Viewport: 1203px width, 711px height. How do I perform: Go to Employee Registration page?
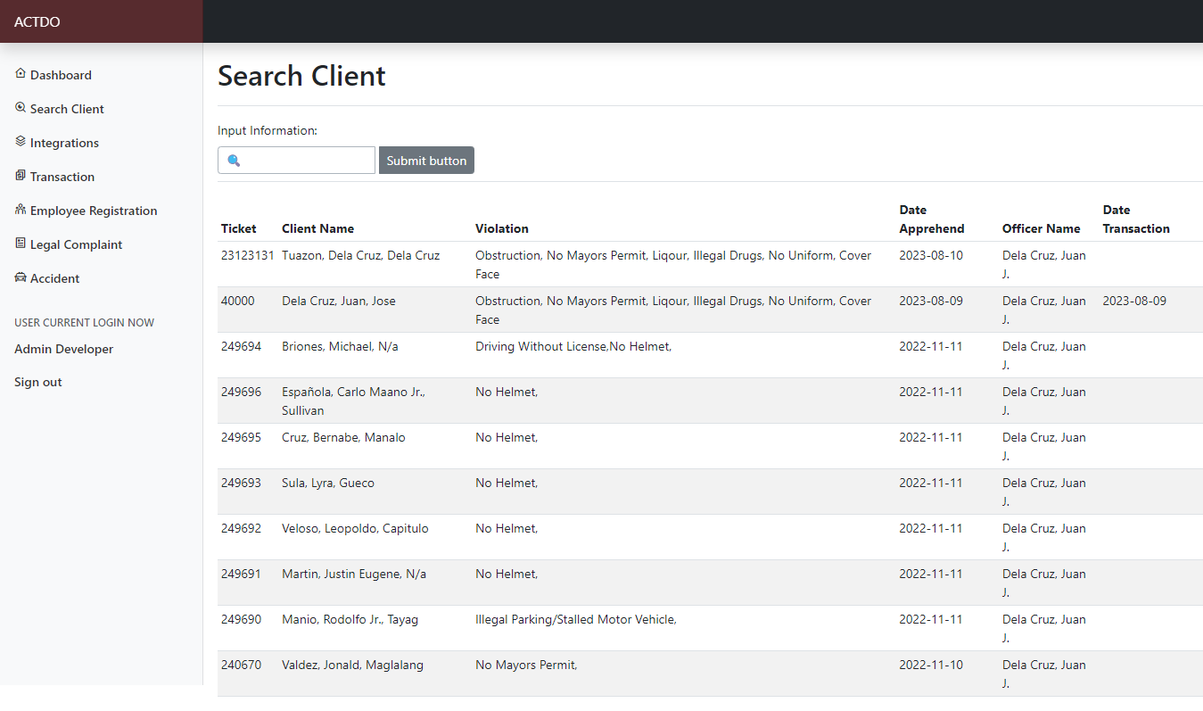click(94, 211)
